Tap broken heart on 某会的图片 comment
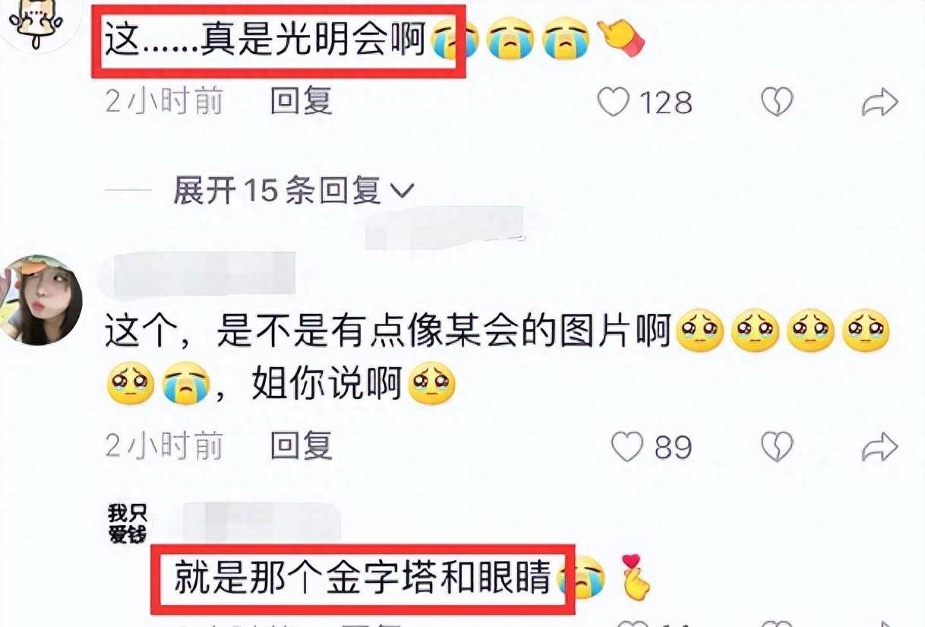This screenshot has height=627, width=925. coord(777,447)
